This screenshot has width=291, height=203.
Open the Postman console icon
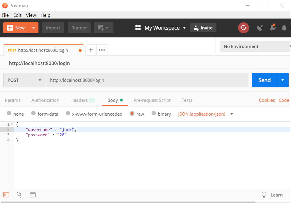33,195
